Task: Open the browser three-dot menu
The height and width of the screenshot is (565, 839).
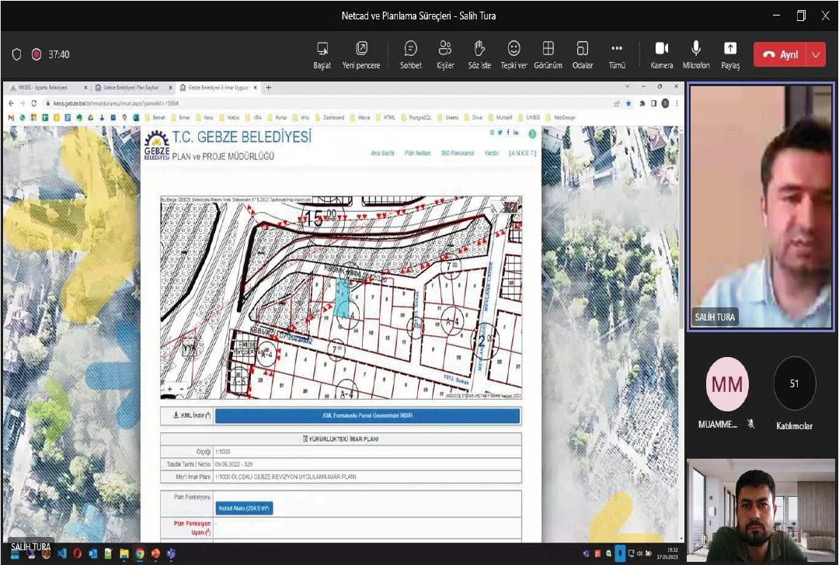Action: pyautogui.click(x=677, y=103)
